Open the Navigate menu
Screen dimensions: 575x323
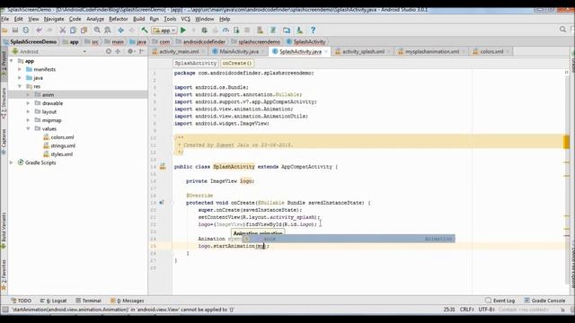tap(54, 19)
